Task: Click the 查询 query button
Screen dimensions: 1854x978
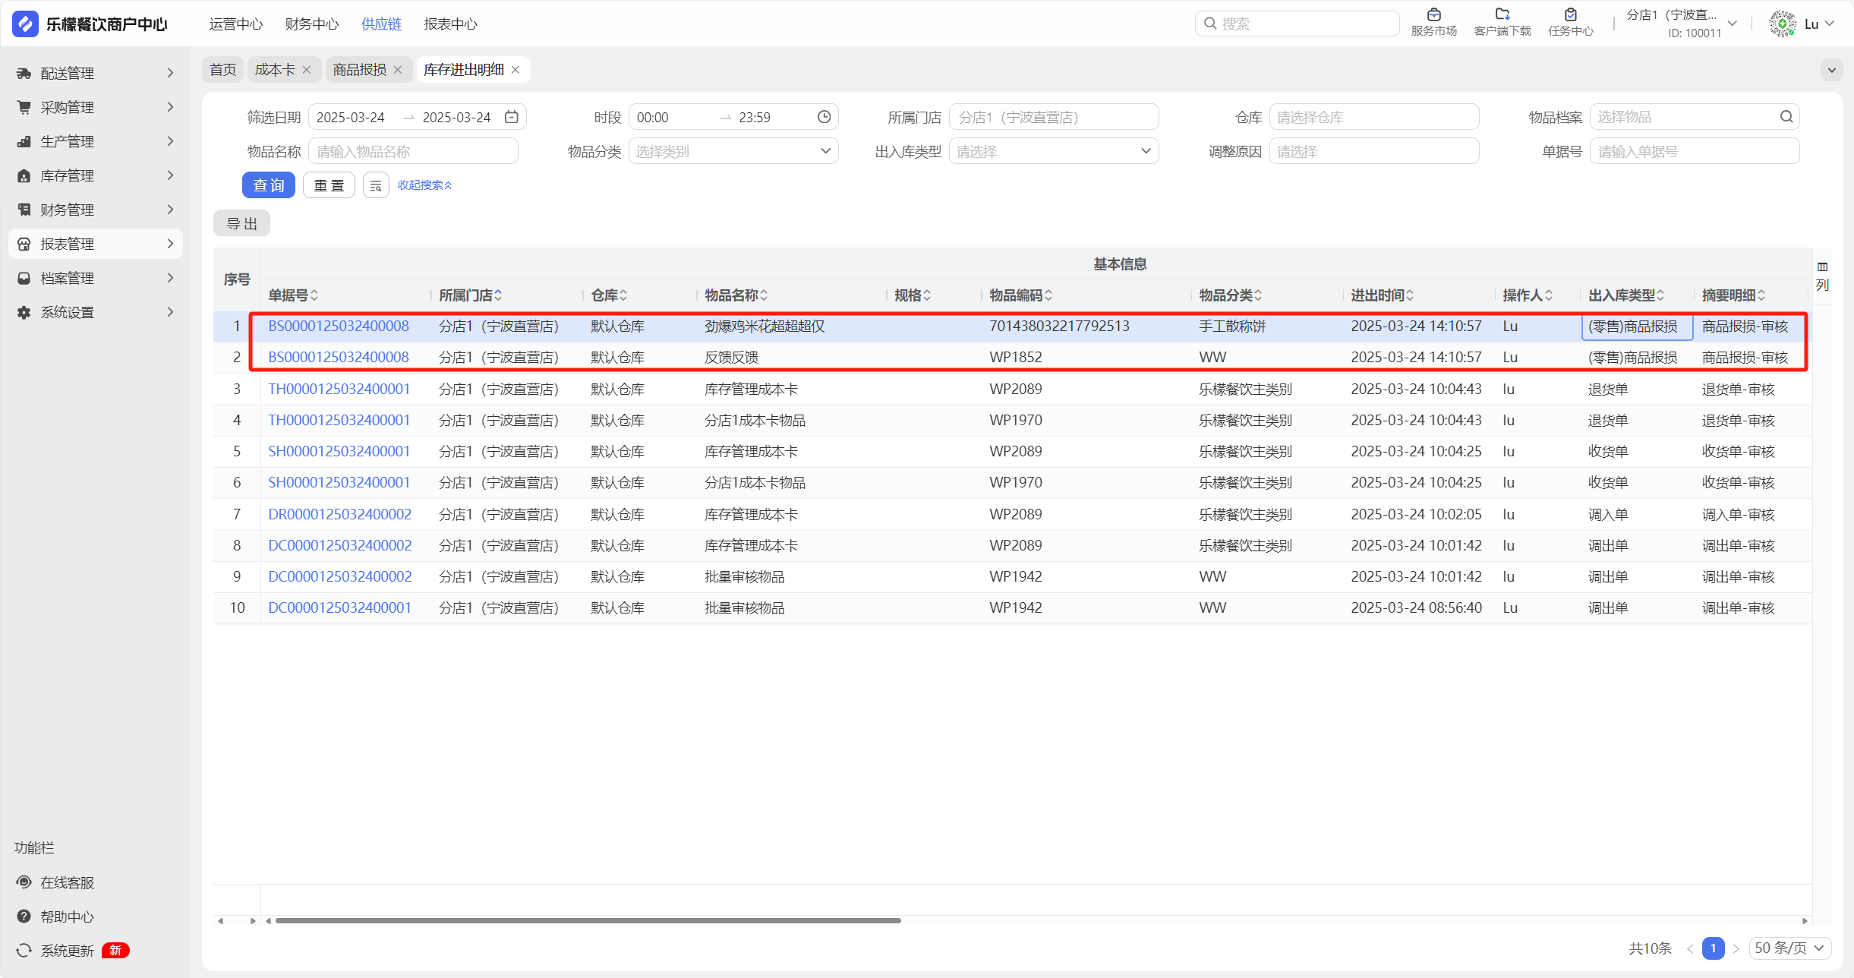Action: (268, 185)
